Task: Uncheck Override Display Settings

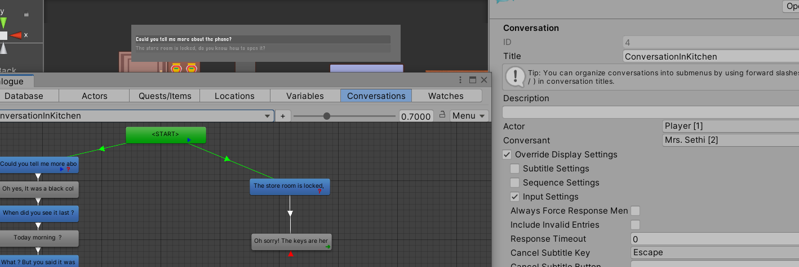Action: (x=507, y=155)
